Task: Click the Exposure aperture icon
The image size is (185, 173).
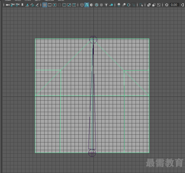Action: coord(166,5)
